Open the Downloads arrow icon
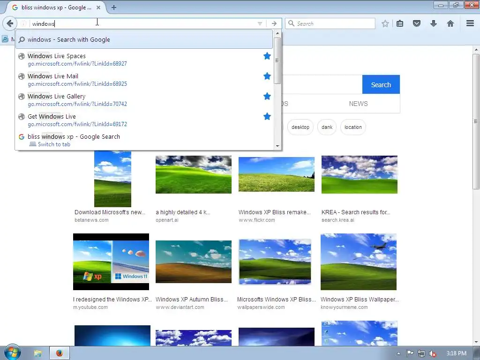Image resolution: width=480 pixels, height=360 pixels. 434,23
